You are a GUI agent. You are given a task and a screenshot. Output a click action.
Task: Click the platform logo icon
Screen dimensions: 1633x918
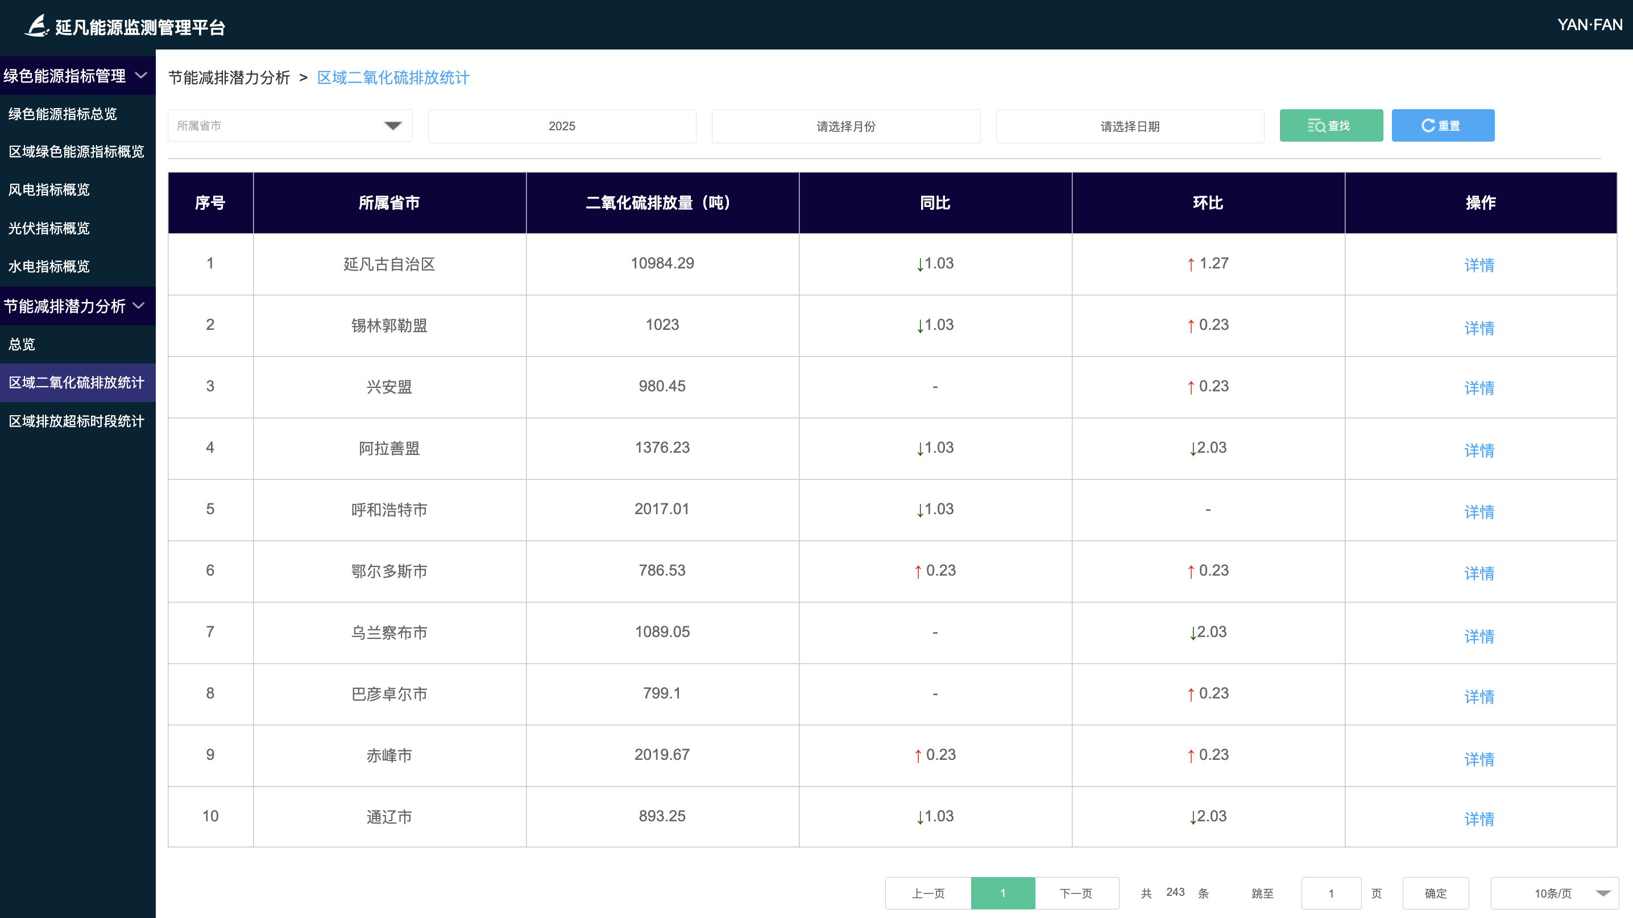click(36, 26)
